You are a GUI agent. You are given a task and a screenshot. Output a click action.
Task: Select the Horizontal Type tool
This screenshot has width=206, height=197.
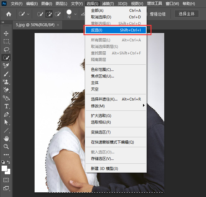point(6,106)
